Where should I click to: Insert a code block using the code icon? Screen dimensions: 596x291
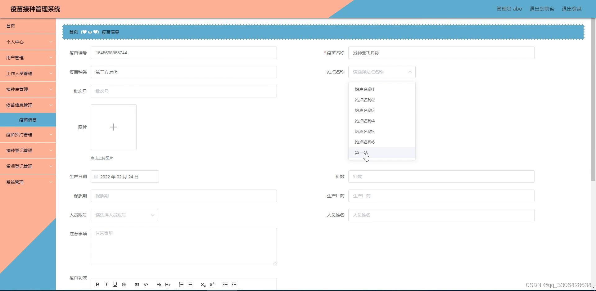pyautogui.click(x=146, y=284)
